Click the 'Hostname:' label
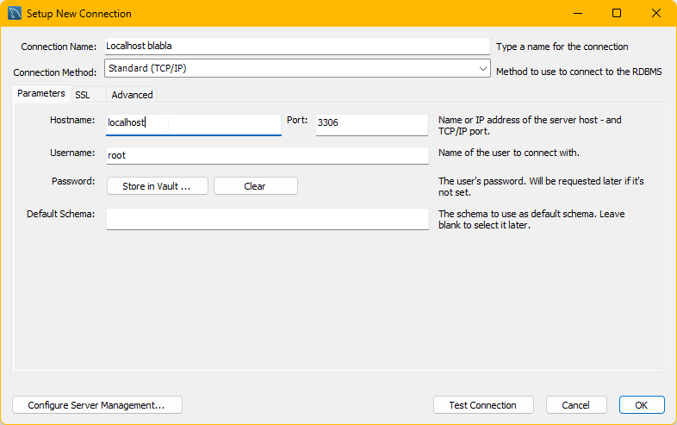Viewport: 677px width, 425px height. tap(72, 120)
